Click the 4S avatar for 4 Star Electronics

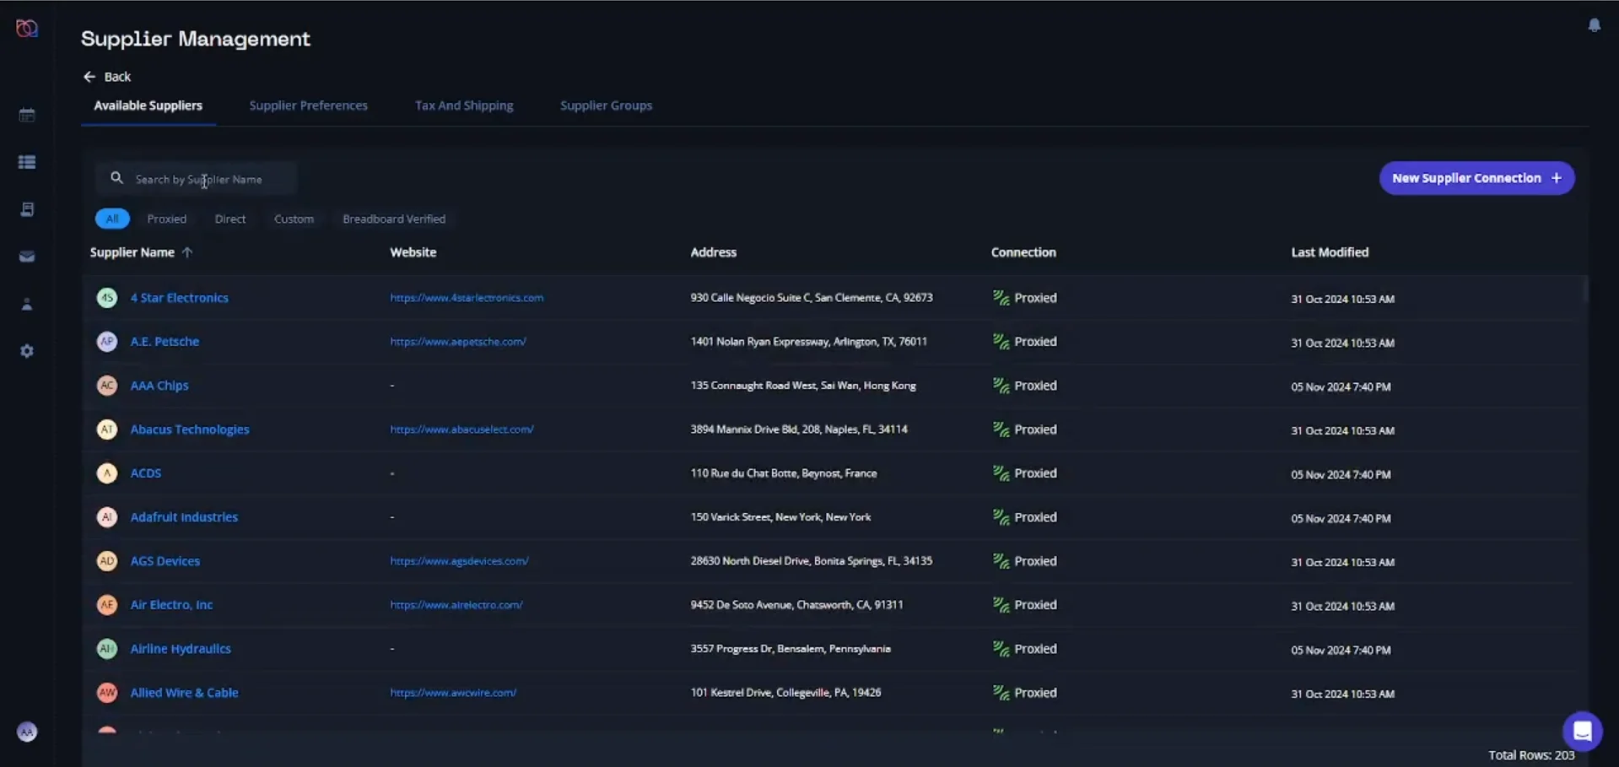107,298
